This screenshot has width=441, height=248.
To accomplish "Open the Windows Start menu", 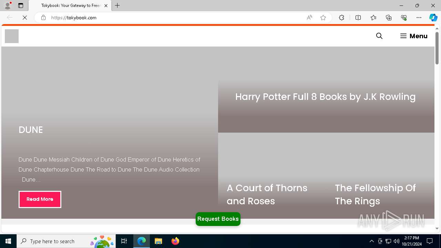I will [8, 241].
